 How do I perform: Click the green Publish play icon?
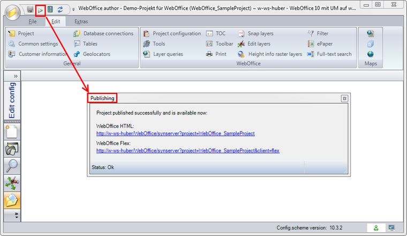(x=40, y=10)
